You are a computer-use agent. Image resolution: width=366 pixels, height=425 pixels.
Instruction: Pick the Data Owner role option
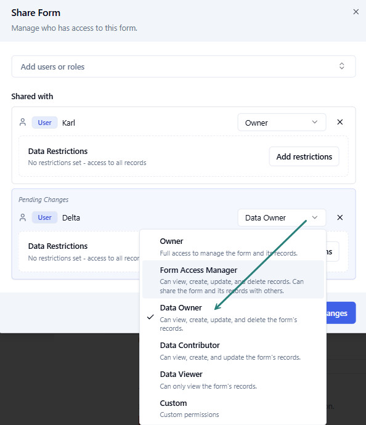pyautogui.click(x=233, y=317)
